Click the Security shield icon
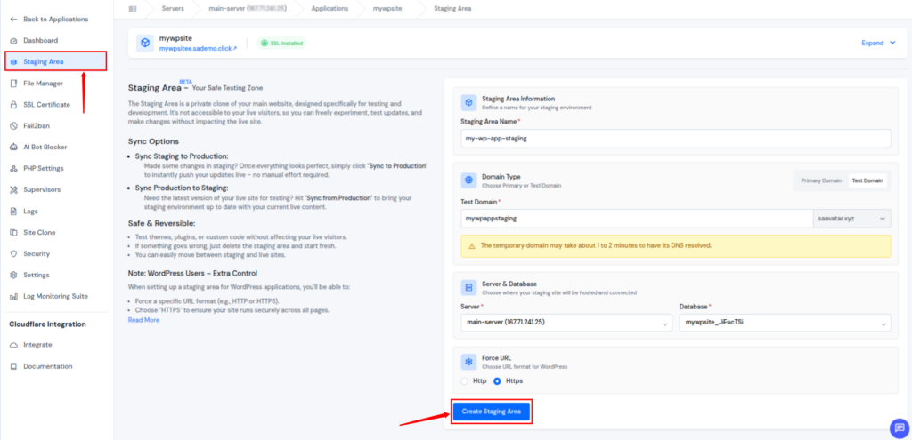Image resolution: width=912 pixels, height=440 pixels. (x=13, y=253)
